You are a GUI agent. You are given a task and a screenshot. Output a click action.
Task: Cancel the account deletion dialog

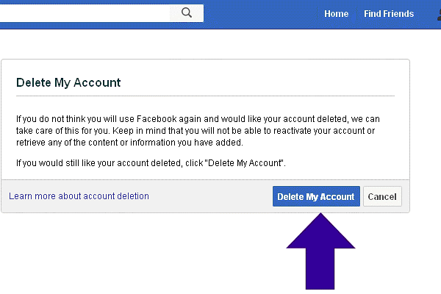(x=382, y=197)
